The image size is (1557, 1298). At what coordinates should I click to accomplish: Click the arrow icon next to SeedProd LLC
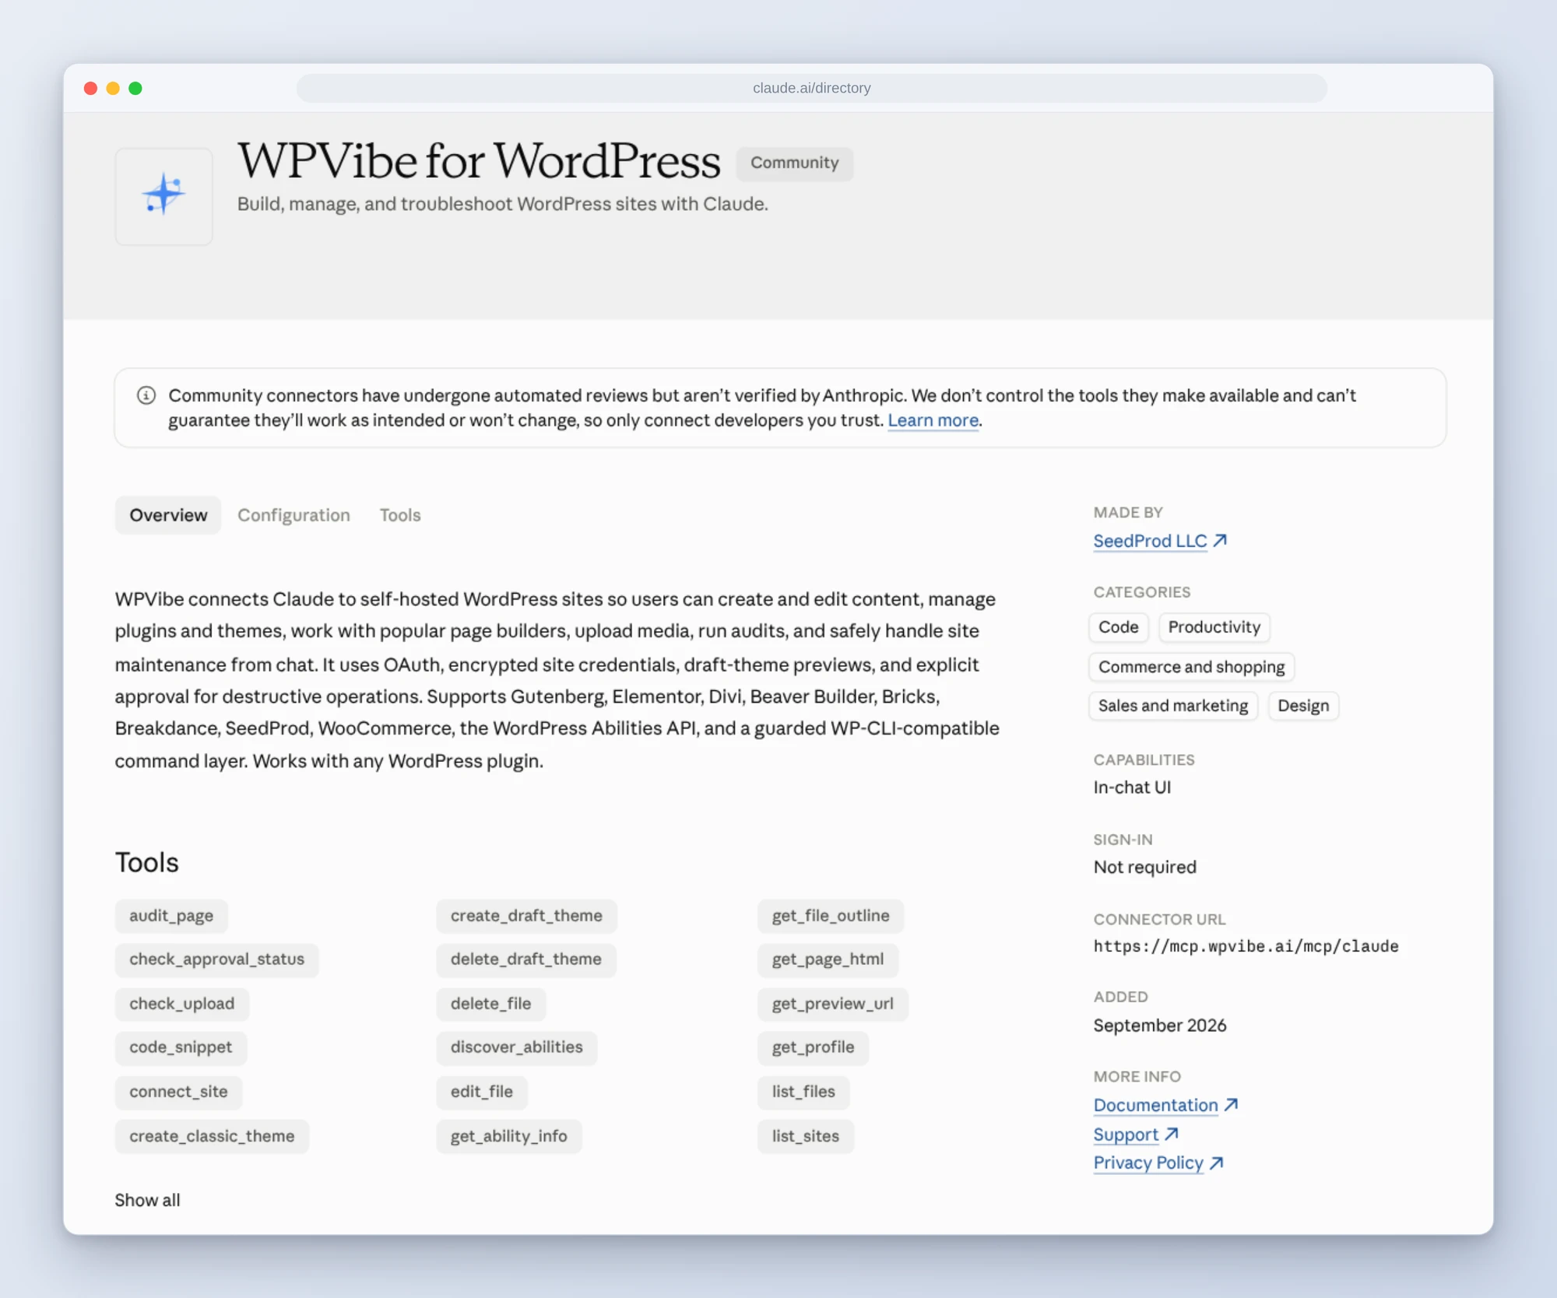pos(1220,540)
